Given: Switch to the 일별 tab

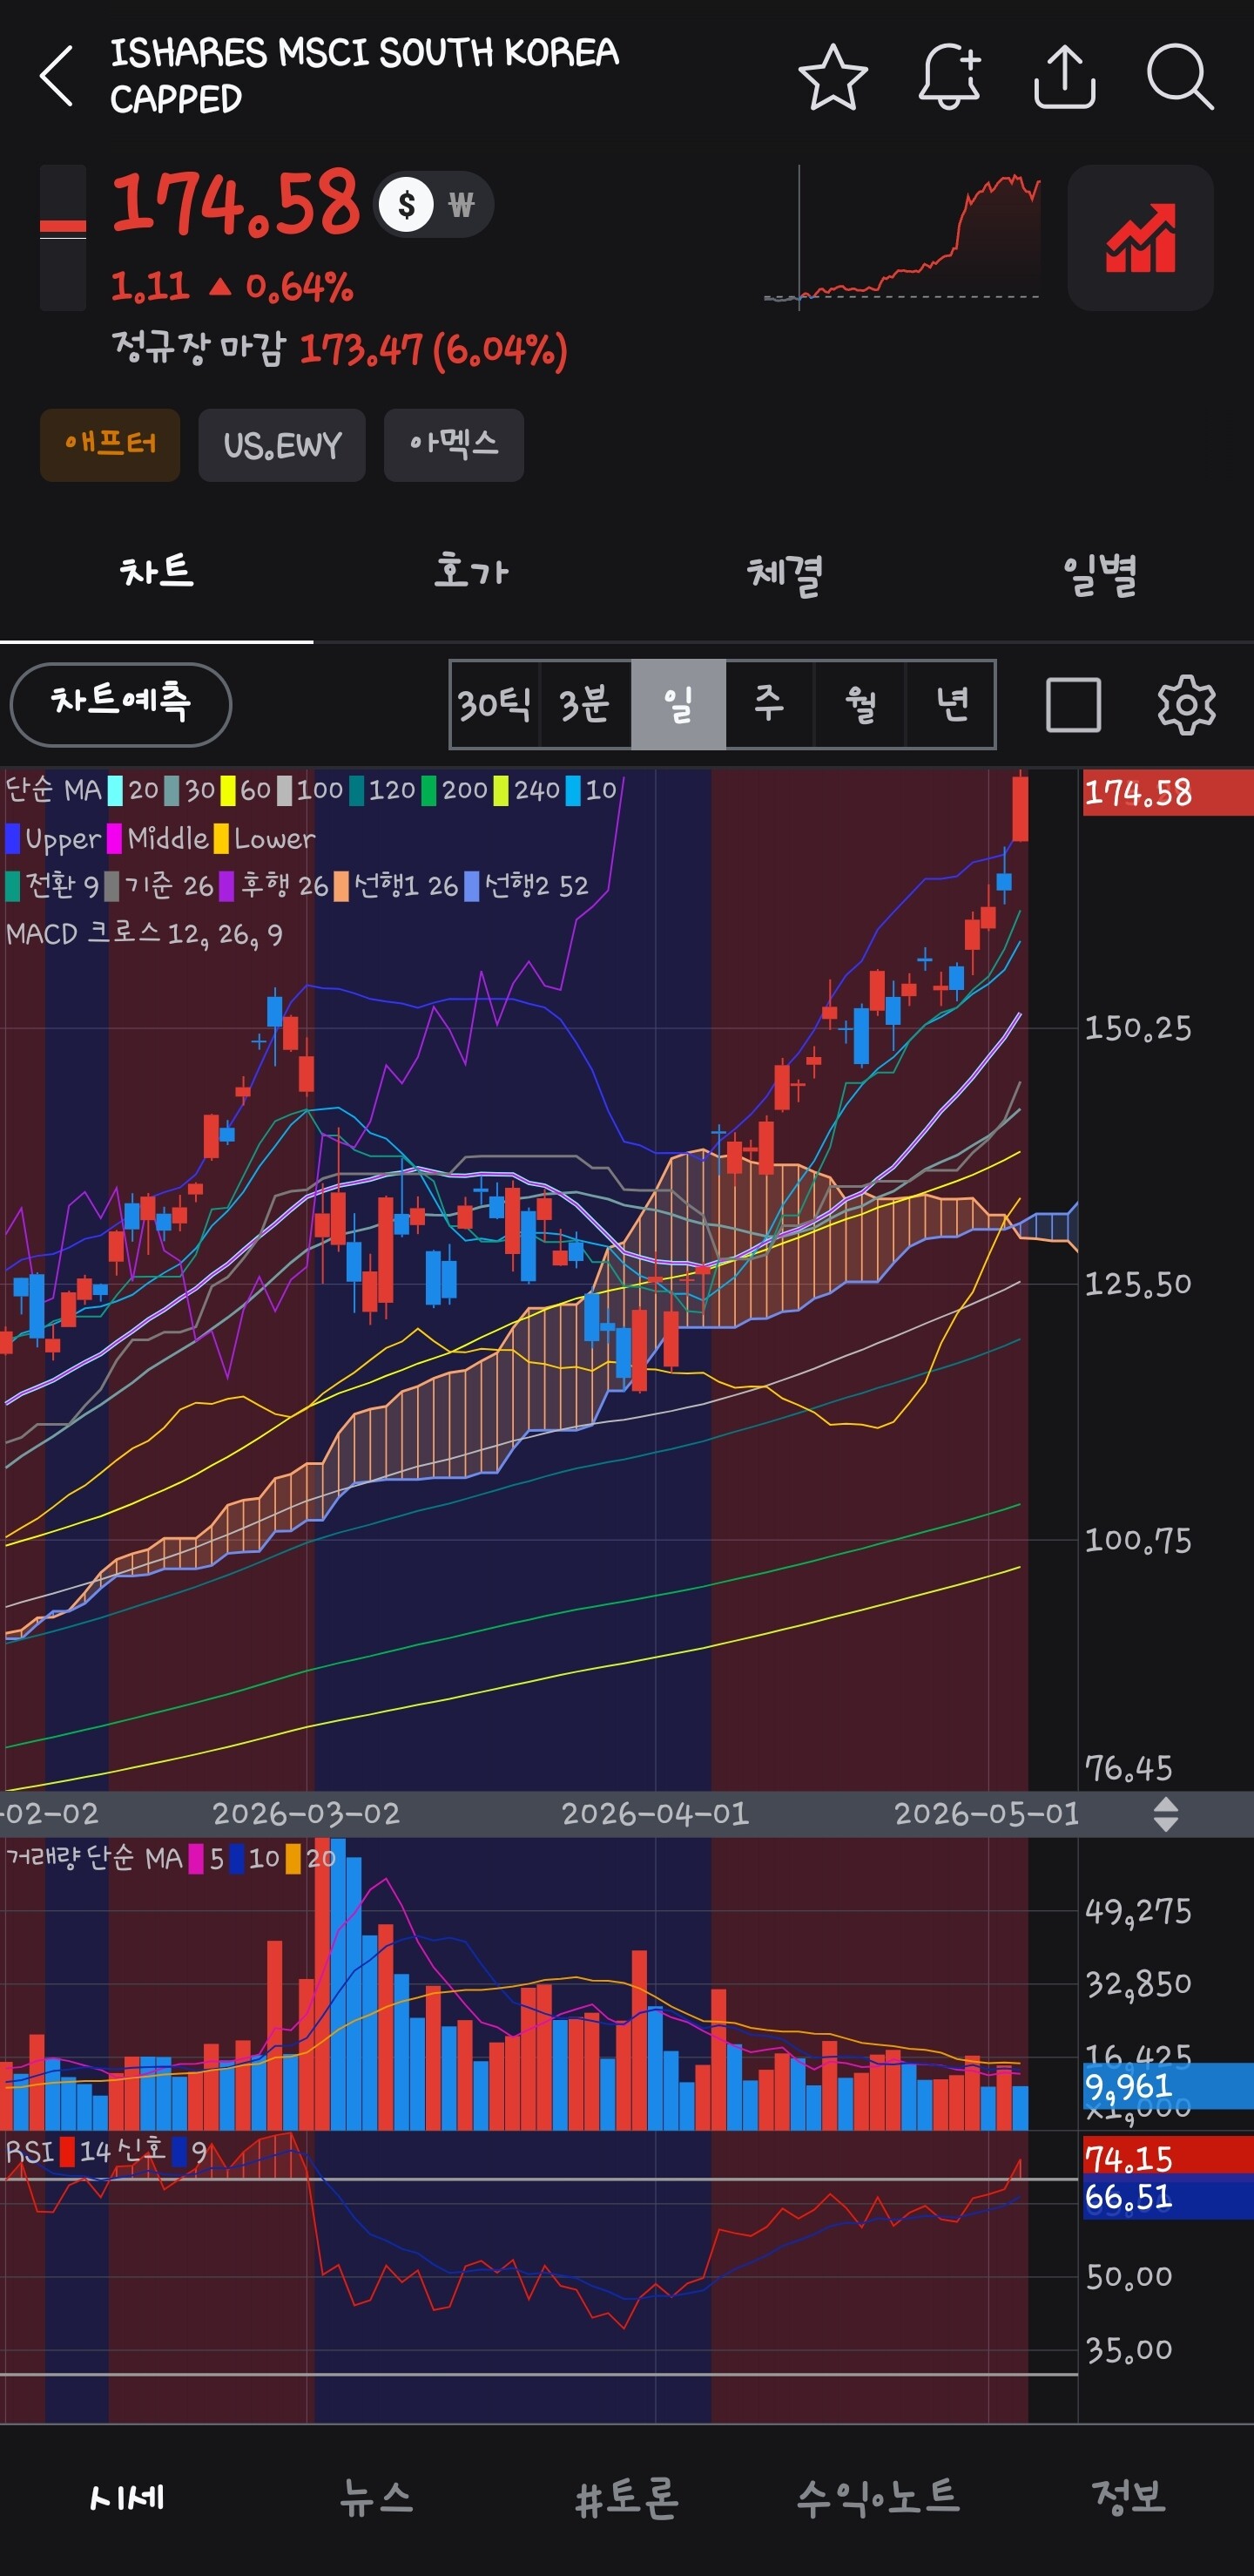Looking at the screenshot, I should [1098, 573].
